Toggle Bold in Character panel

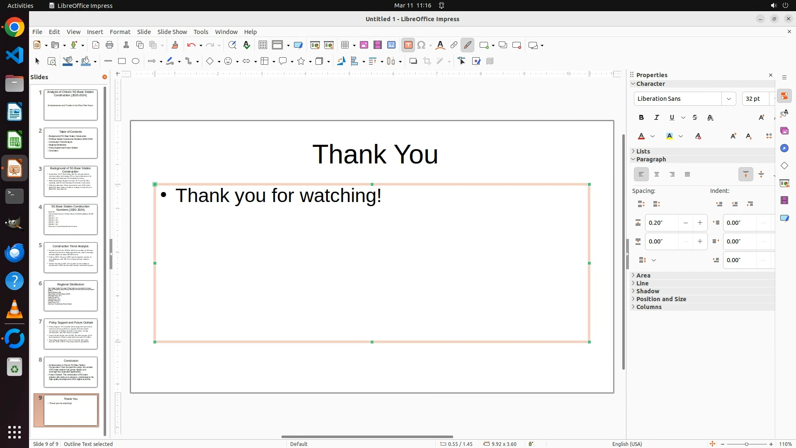(641, 118)
